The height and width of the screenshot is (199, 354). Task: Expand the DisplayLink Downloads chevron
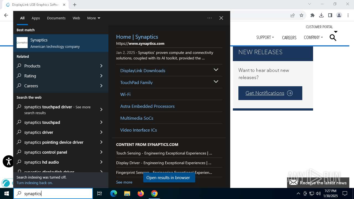tap(216, 70)
